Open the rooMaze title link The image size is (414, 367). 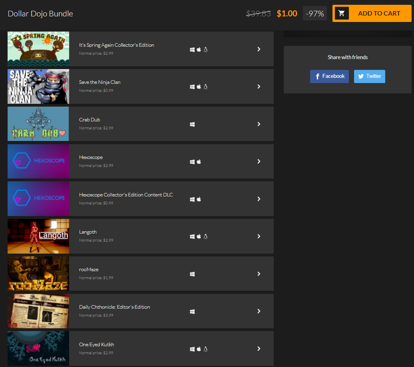89,270
